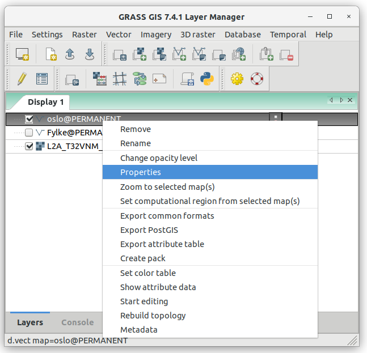Select Set color table
Viewport: 367px width, 353px height.
click(210, 273)
